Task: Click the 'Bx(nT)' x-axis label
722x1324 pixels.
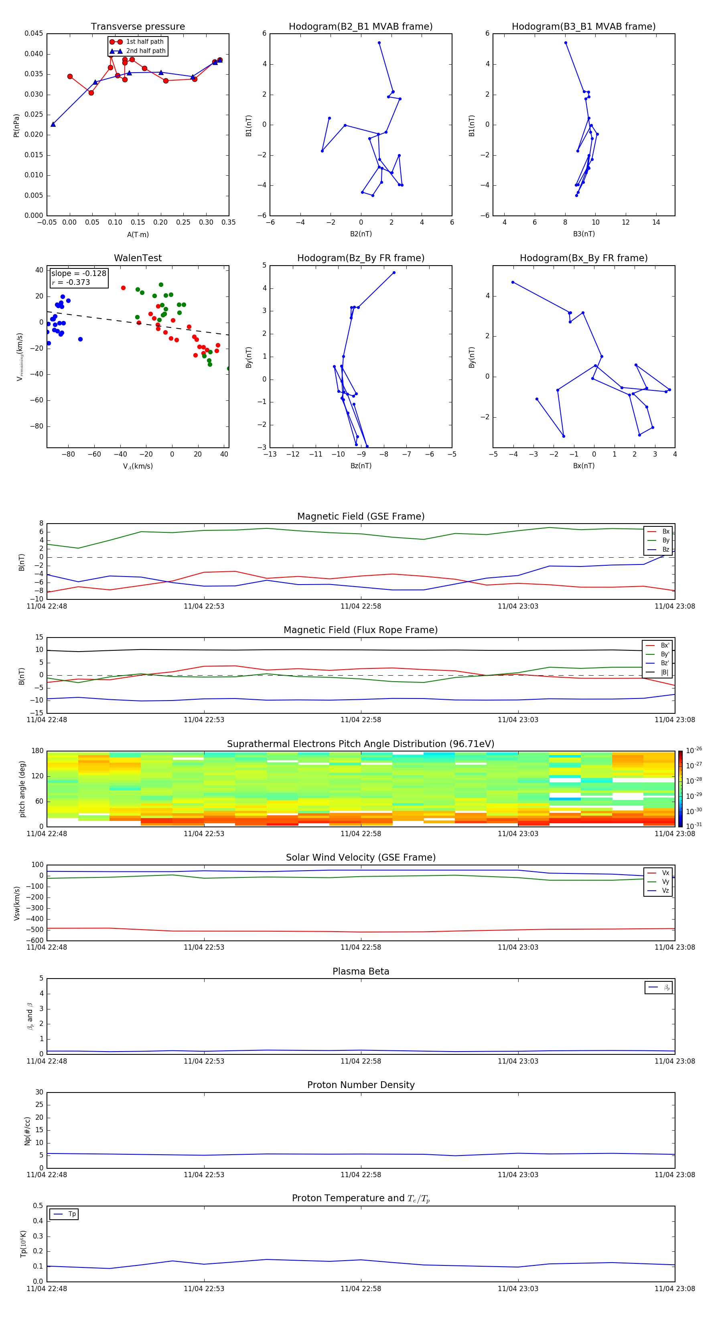Action: pos(584,466)
